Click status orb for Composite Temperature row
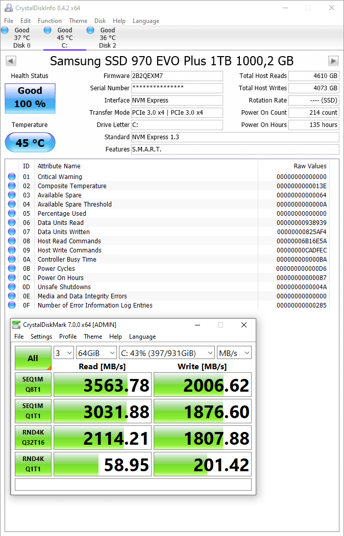This screenshot has height=536, width=344. 12,186
